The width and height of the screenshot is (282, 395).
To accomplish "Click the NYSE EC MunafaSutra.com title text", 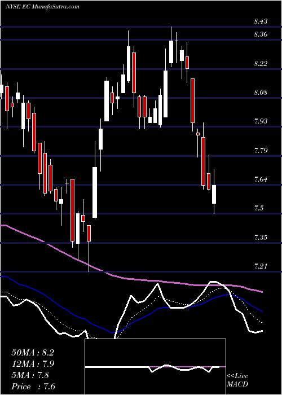I will click(42, 7).
